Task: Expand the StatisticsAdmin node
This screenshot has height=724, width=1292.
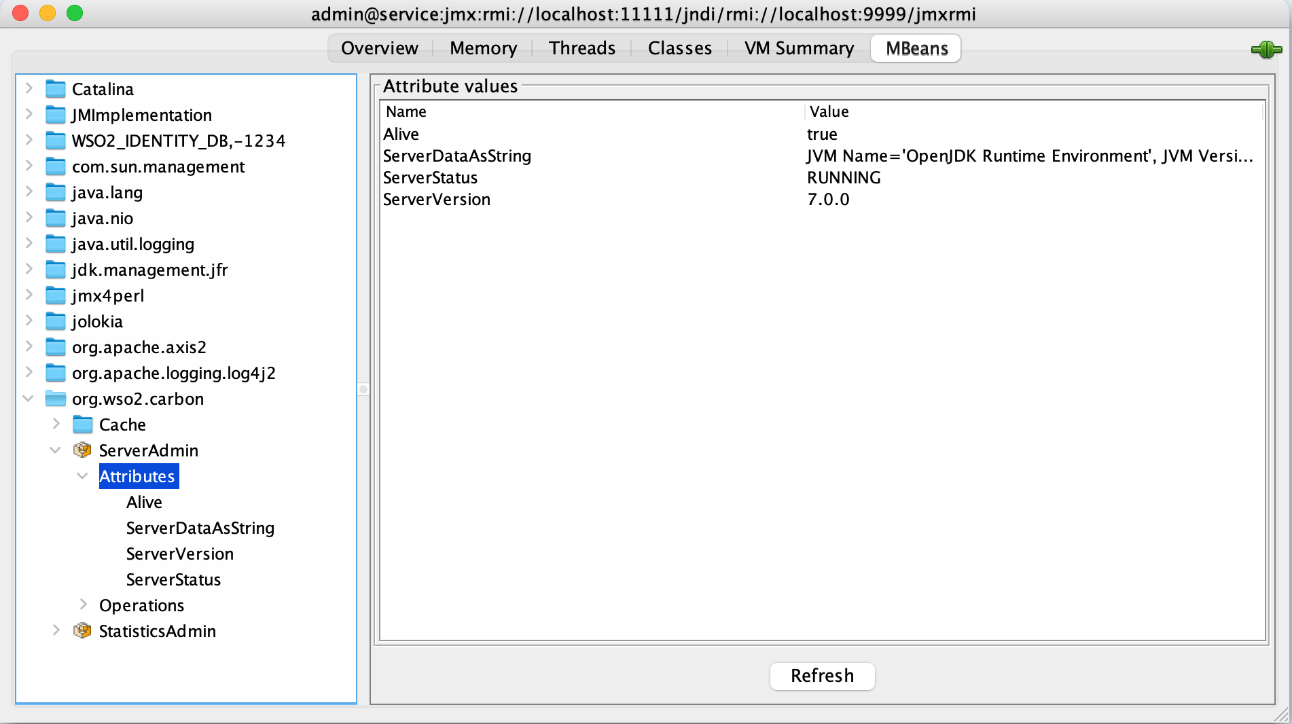Action: [x=56, y=630]
